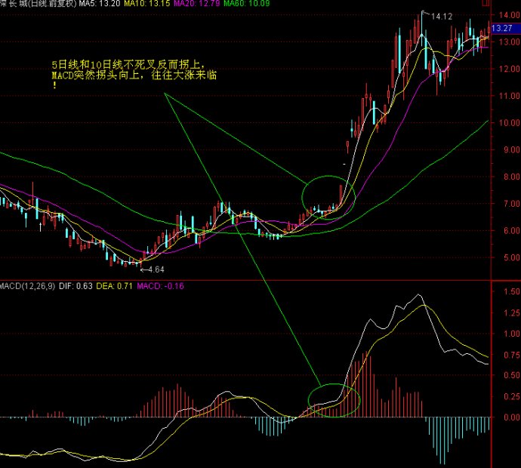Click the DEA: 0.71 value label

pyautogui.click(x=117, y=286)
